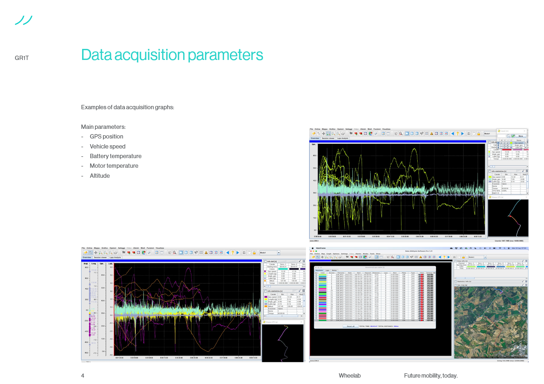Screen dimensions: 544x384
Task: Click the magnifier search icon in Canali panel
Action: 508,136
